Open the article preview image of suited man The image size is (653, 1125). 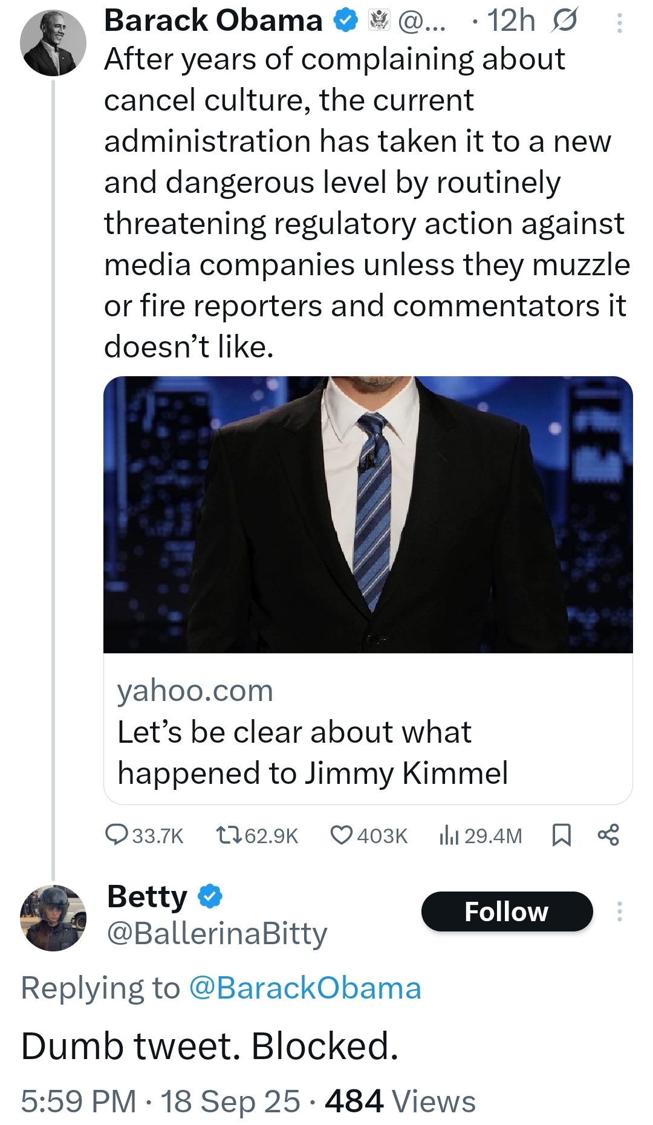pyautogui.click(x=368, y=514)
